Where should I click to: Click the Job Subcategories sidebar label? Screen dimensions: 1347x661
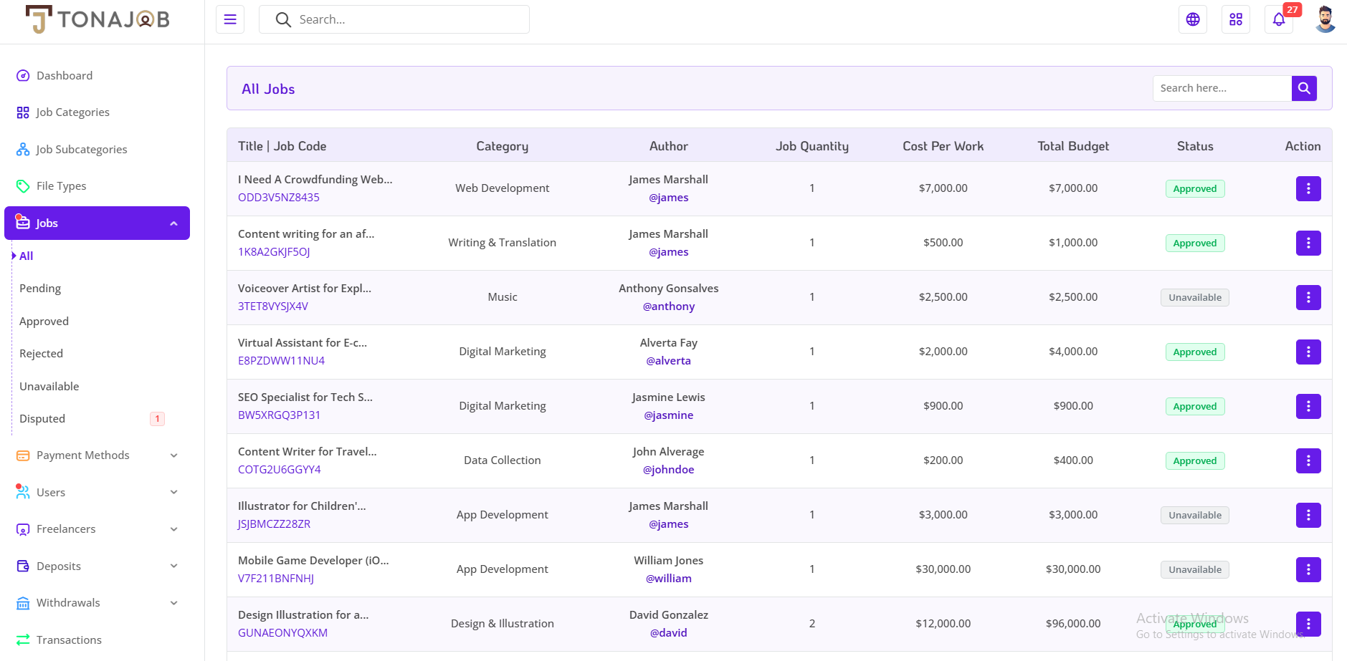(82, 150)
